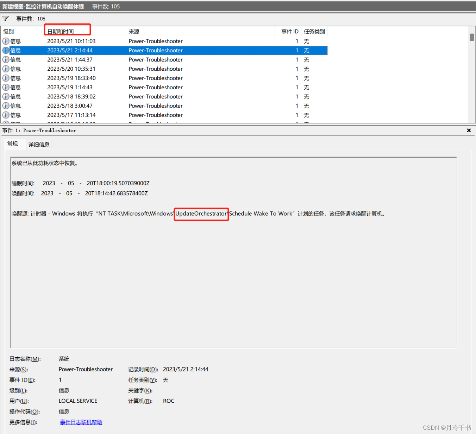Sort by the 任务类别 column header
Viewport: 476px width, 434px height.
tap(314, 32)
